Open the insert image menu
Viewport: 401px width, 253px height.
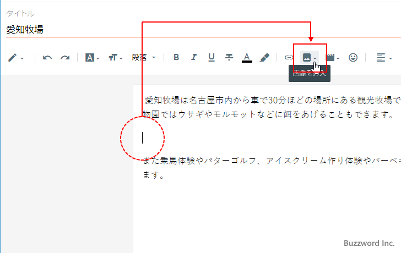[310, 57]
